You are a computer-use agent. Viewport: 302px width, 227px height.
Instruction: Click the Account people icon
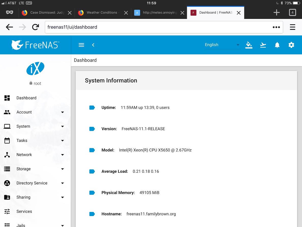(x=7, y=112)
